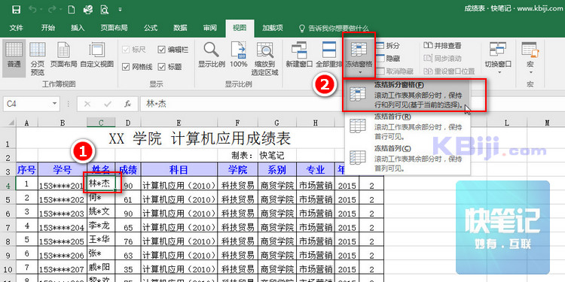This screenshot has height=282, width=565.
Task: Click 隐藏 hide window
Action: [x=389, y=58]
